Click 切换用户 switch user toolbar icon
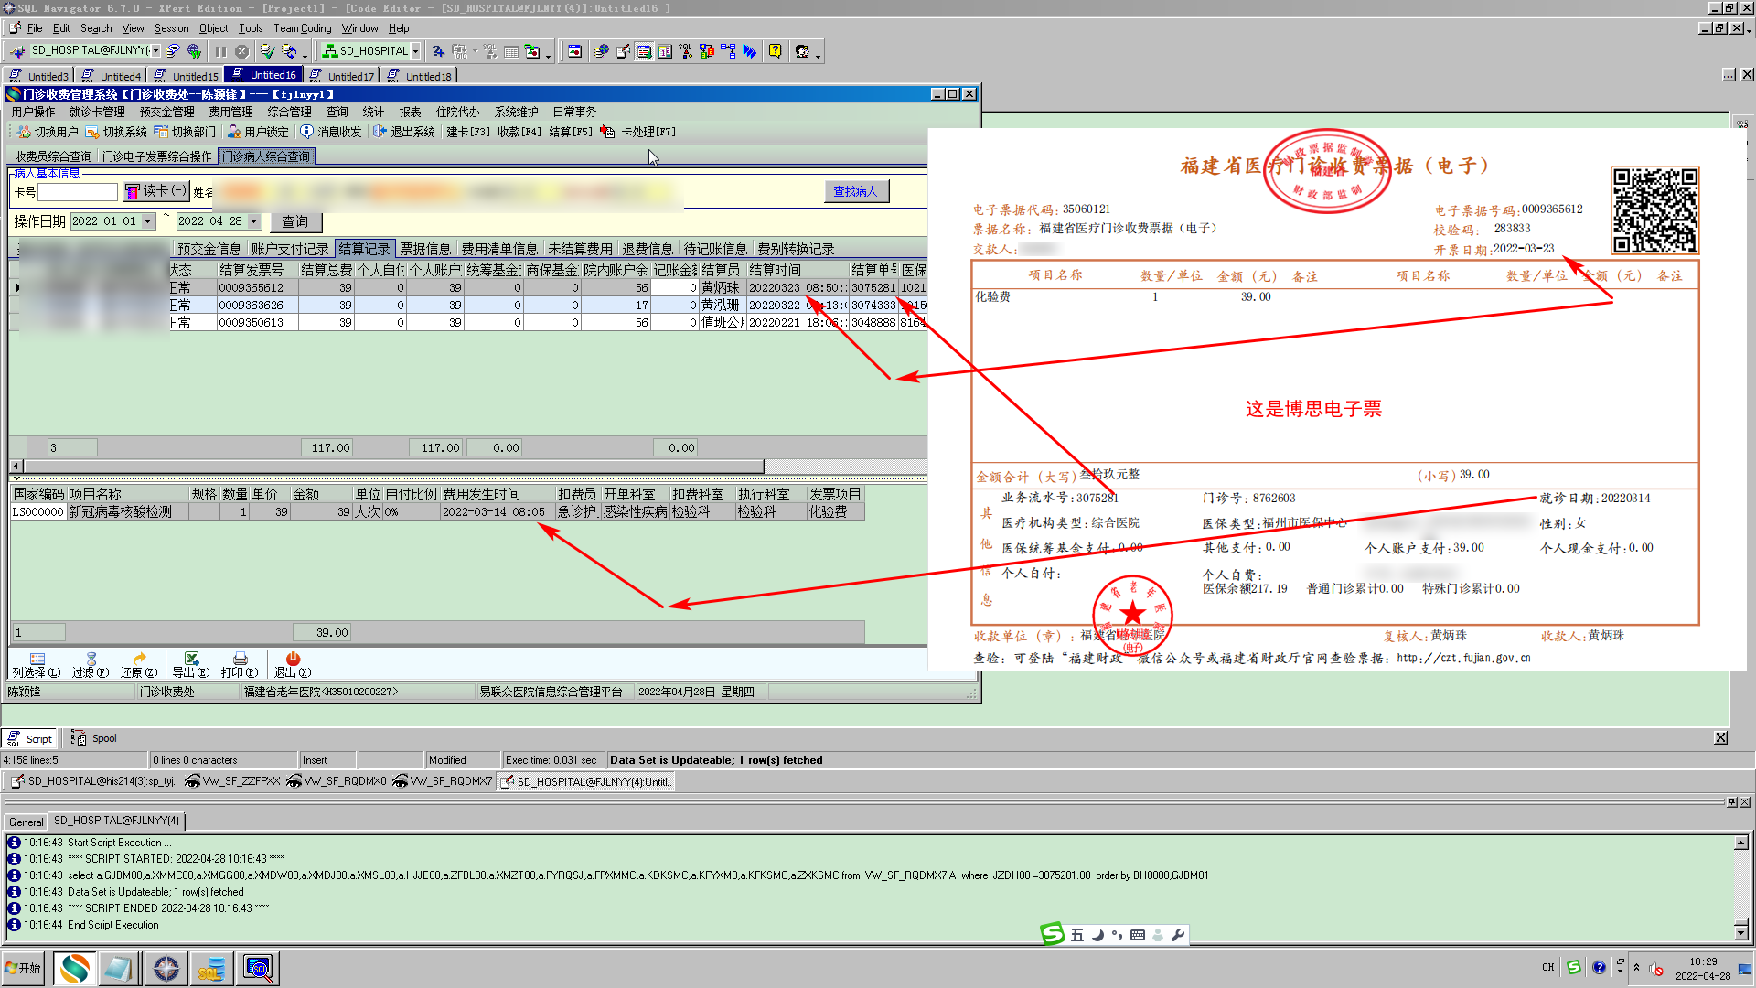This screenshot has height=988, width=1756. click(x=24, y=132)
